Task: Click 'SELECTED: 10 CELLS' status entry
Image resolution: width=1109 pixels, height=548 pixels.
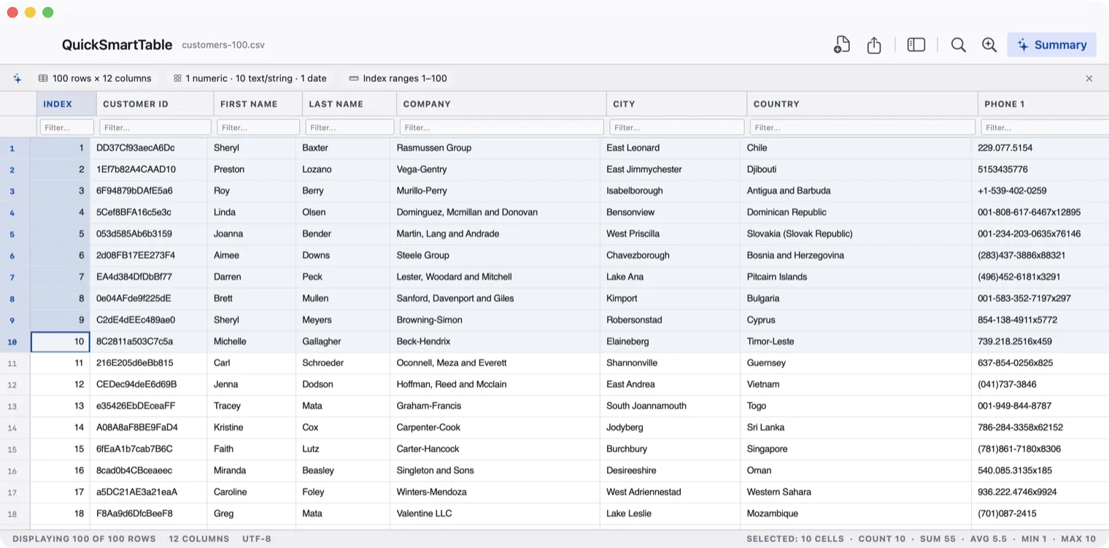Action: tap(795, 539)
